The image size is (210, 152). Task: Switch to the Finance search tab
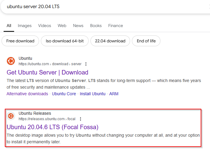116,26
